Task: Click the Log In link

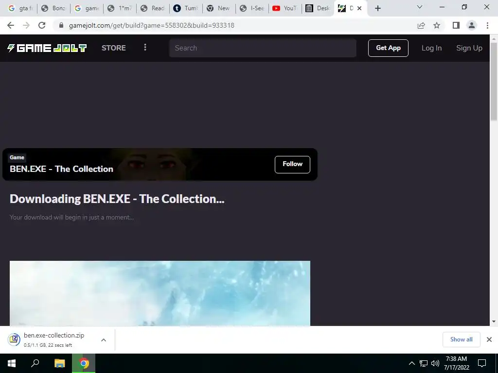Action: tap(432, 48)
